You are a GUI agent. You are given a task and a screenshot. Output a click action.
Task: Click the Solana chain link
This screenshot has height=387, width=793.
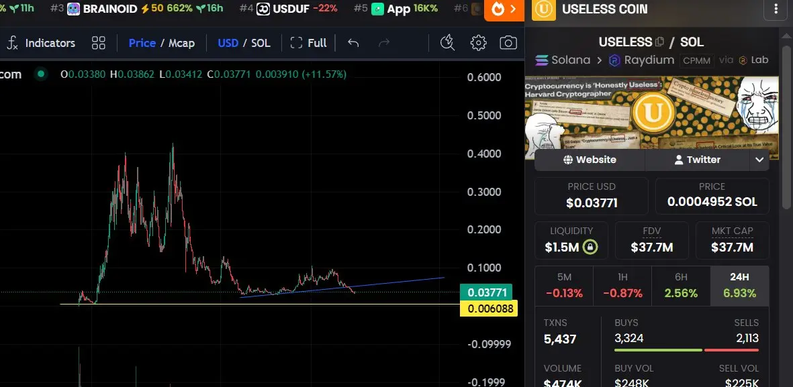(563, 60)
